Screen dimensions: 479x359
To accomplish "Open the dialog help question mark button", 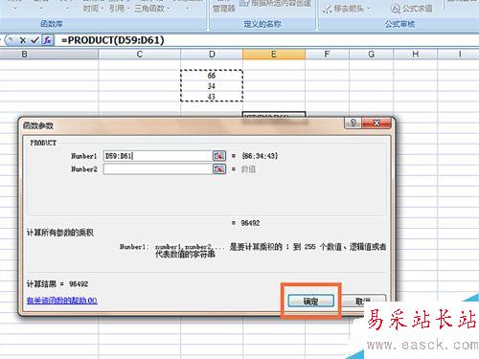I will click(x=353, y=123).
